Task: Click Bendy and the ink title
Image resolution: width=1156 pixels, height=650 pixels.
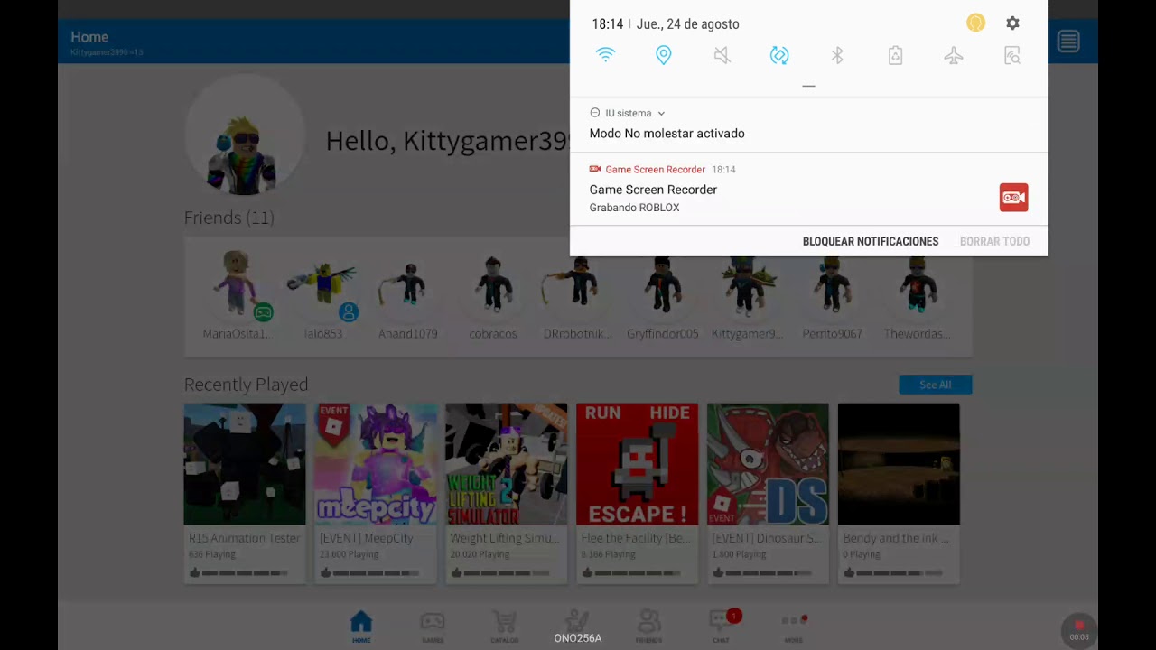Action: (x=896, y=538)
